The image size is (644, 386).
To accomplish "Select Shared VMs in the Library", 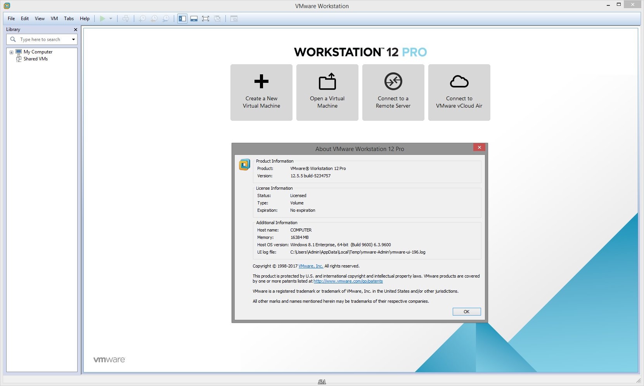I will (36, 59).
